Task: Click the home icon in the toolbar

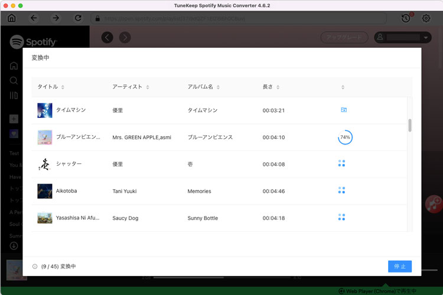Action: 12,18
